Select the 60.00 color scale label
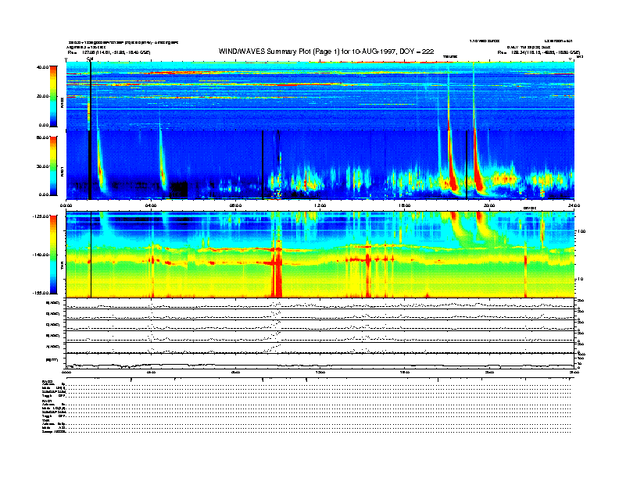Screen dimensions: 619x478 point(42,137)
